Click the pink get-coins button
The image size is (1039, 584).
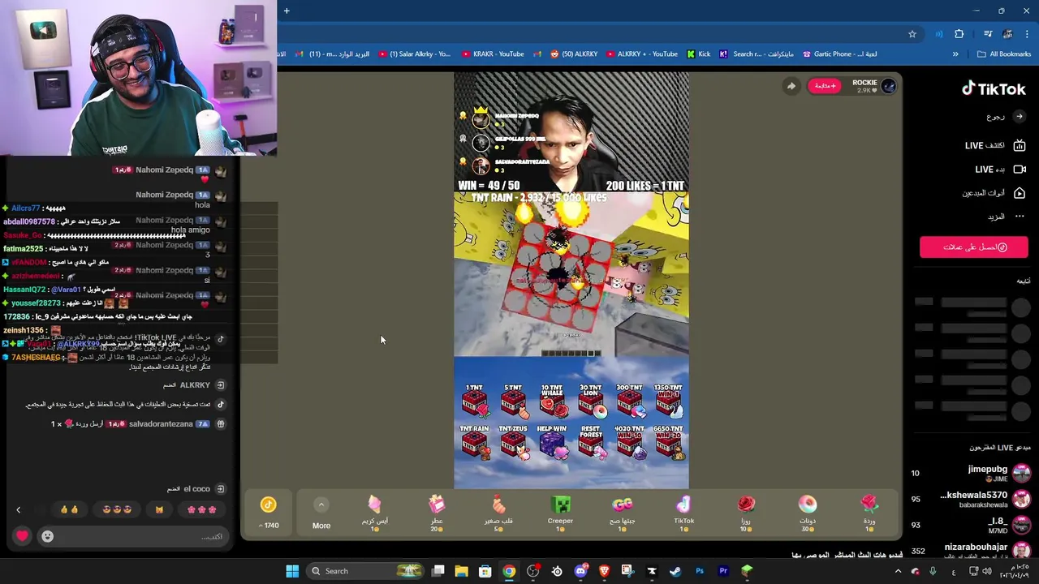click(973, 247)
